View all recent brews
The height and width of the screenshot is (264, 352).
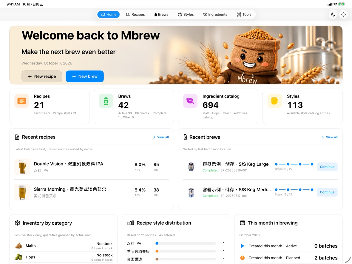coord(330,137)
